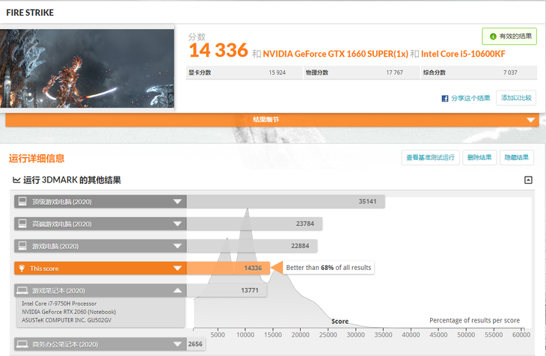
Task: Expand the This score row arrow
Action: (x=177, y=268)
